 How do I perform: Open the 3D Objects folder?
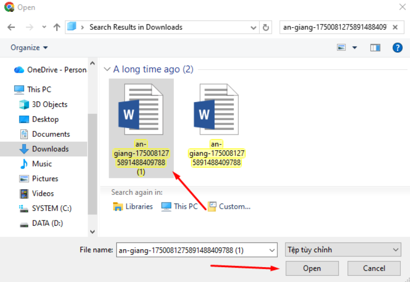(x=44, y=105)
